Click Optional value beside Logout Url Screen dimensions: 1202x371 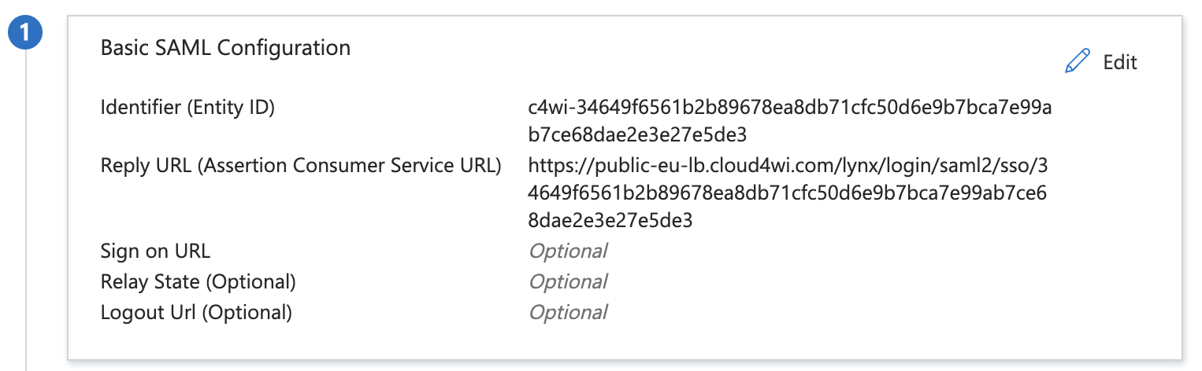click(568, 312)
